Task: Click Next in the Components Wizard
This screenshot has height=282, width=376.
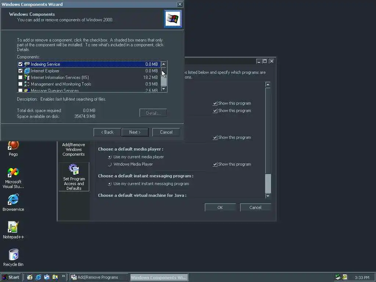Action: (135, 132)
